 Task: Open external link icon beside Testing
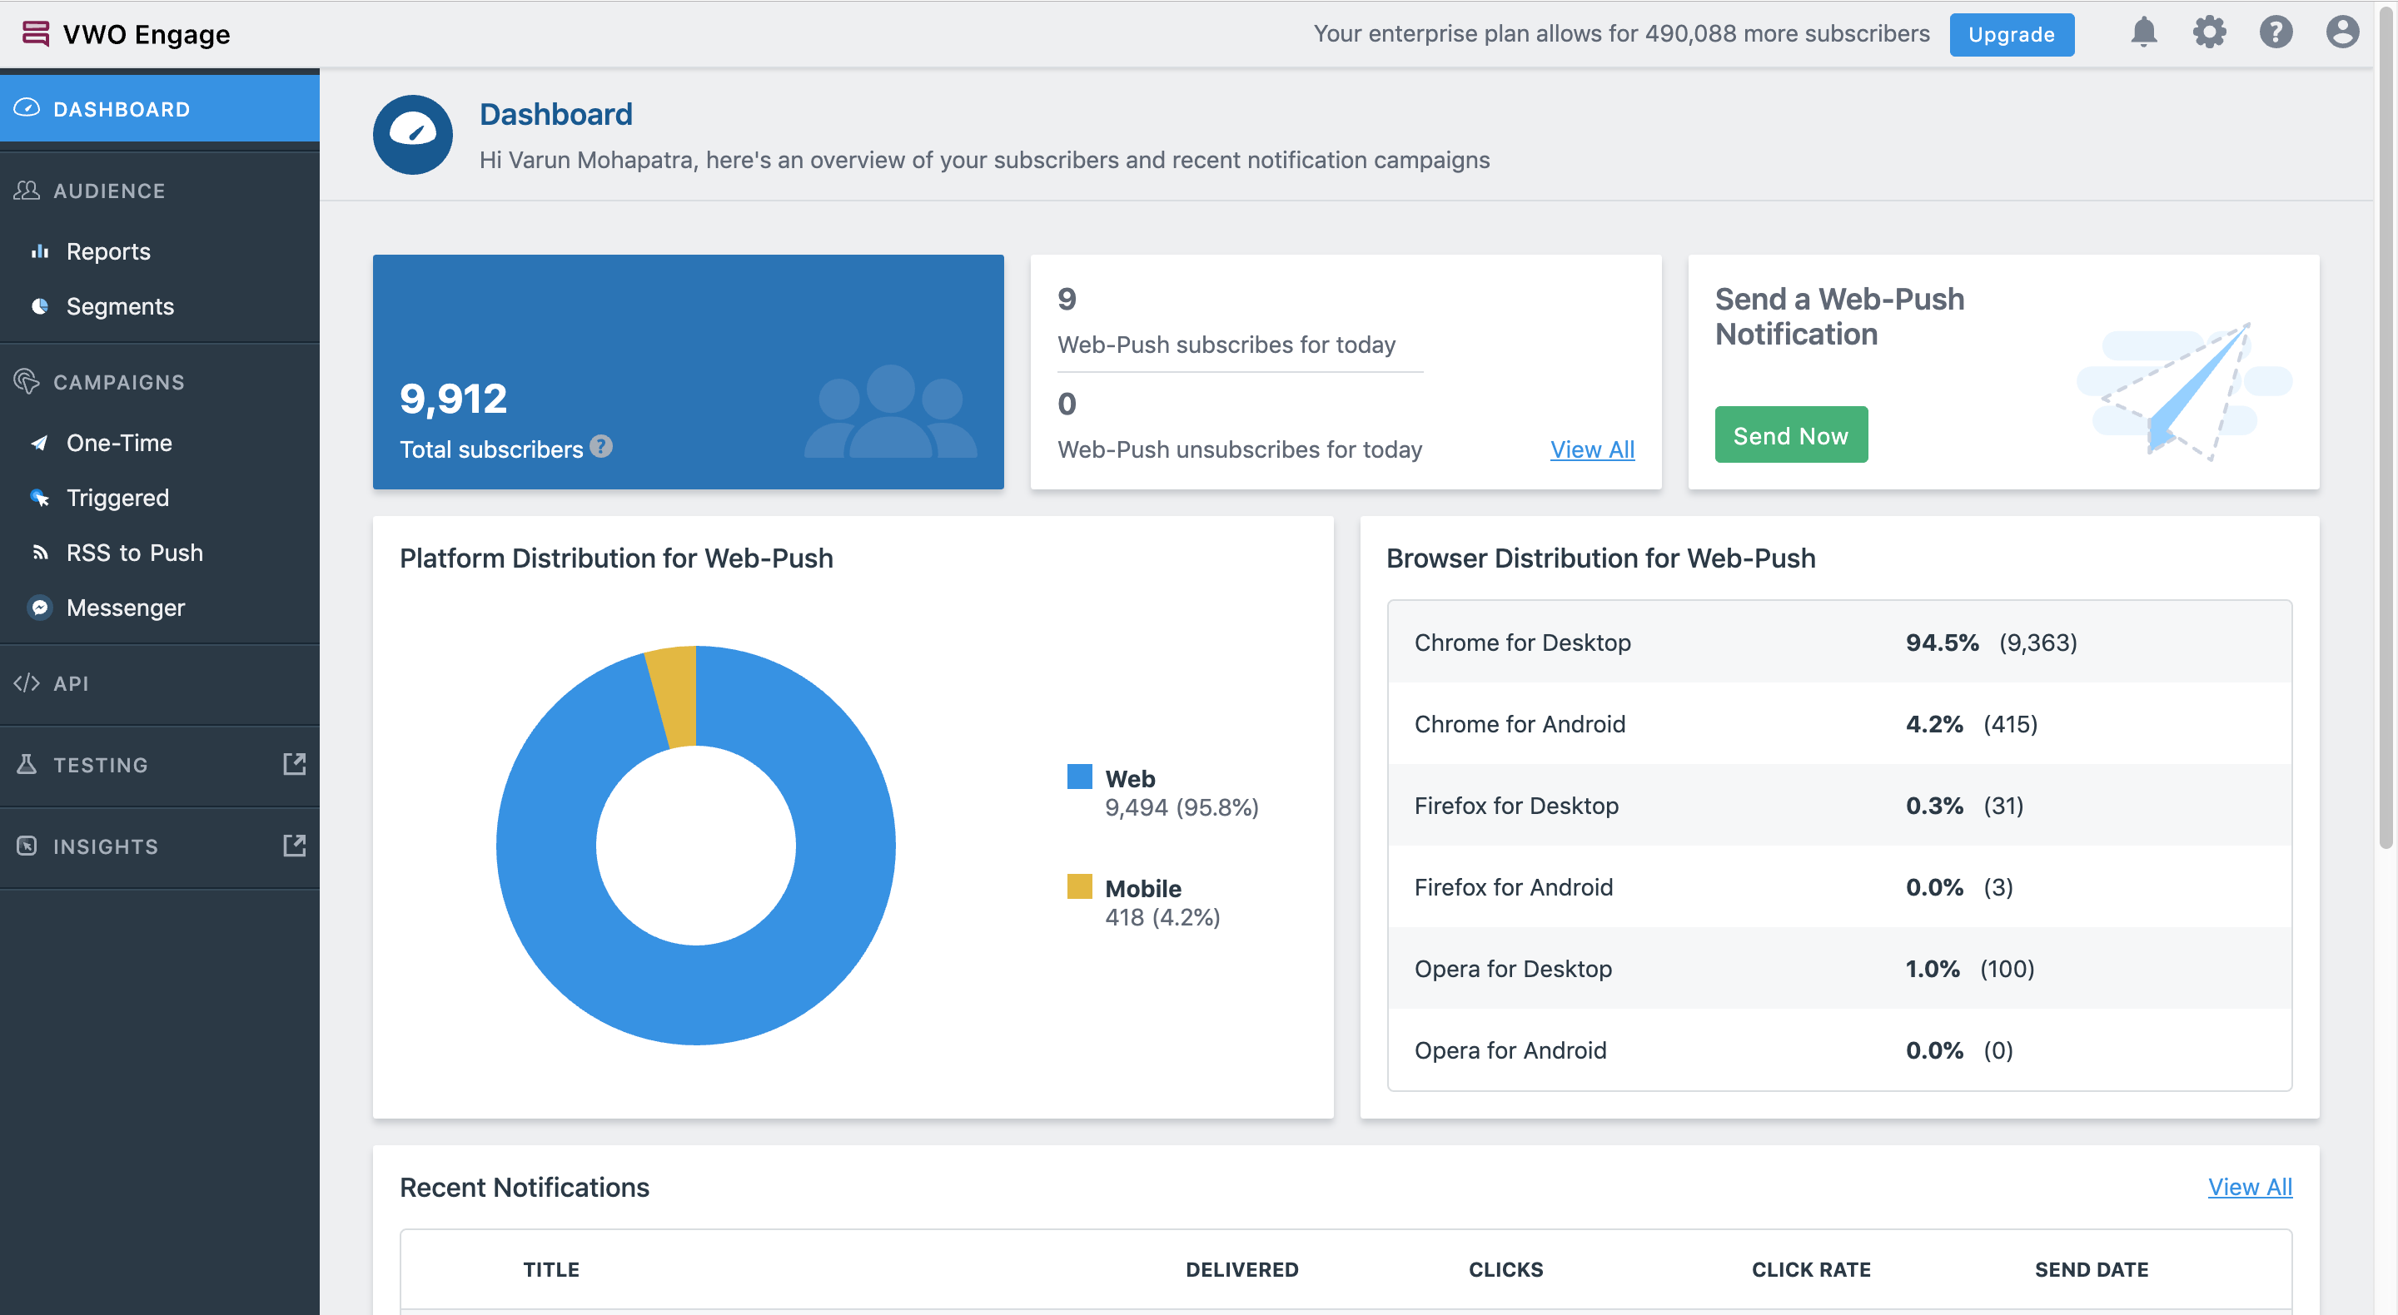294,764
